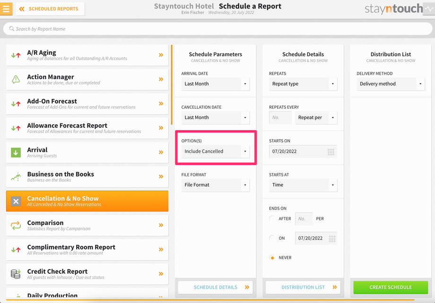The width and height of the screenshot is (435, 303).
Task: Open the Repeat per dropdown
Action: pos(316,118)
